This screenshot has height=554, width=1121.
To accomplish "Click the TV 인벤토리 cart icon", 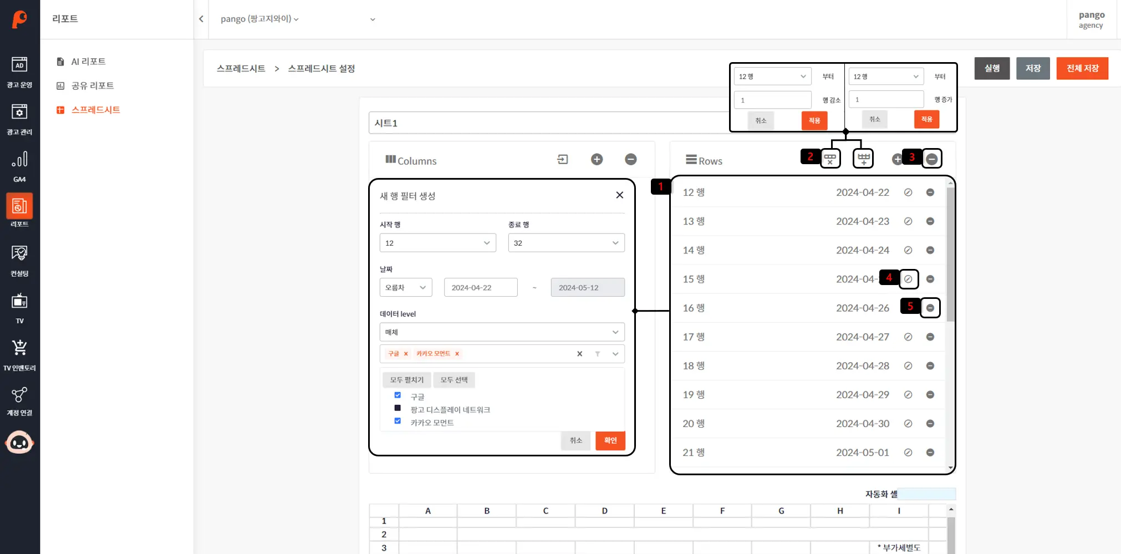I will (19, 348).
